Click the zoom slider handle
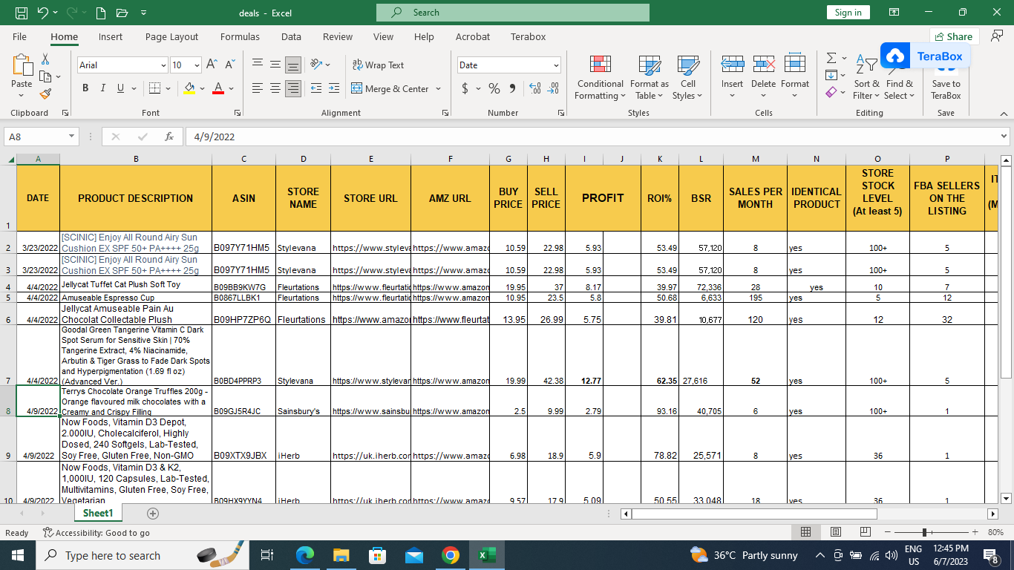Screen dimensions: 1014x570 [924, 532]
